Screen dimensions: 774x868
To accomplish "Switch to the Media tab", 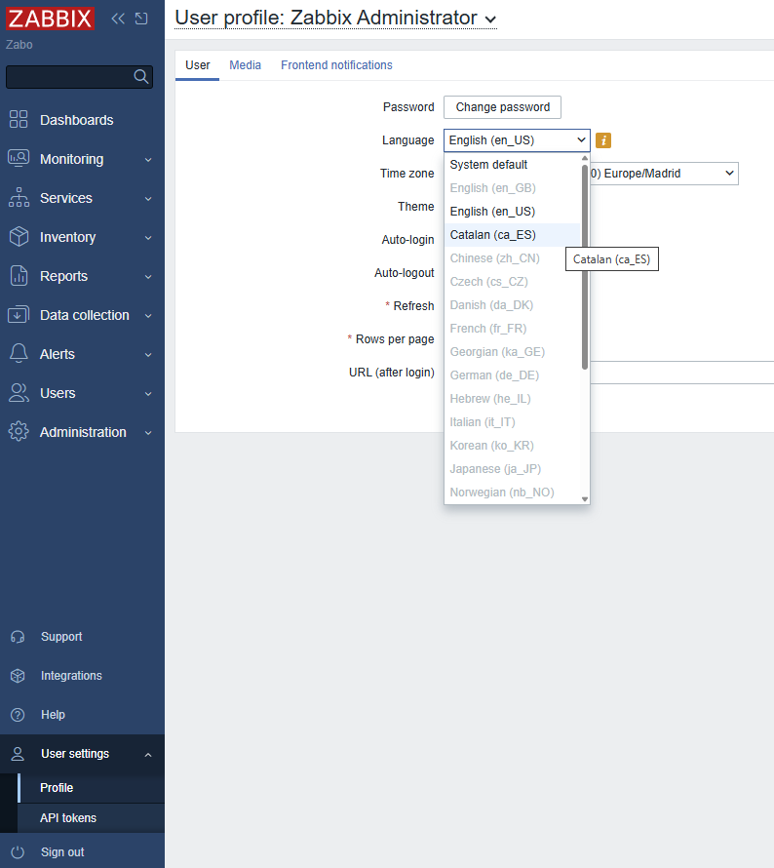I will coord(245,65).
